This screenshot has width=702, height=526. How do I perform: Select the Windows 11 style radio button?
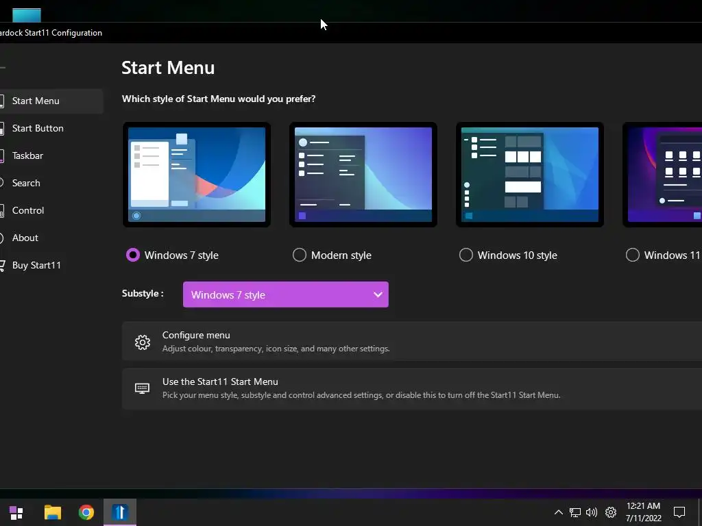pyautogui.click(x=633, y=255)
